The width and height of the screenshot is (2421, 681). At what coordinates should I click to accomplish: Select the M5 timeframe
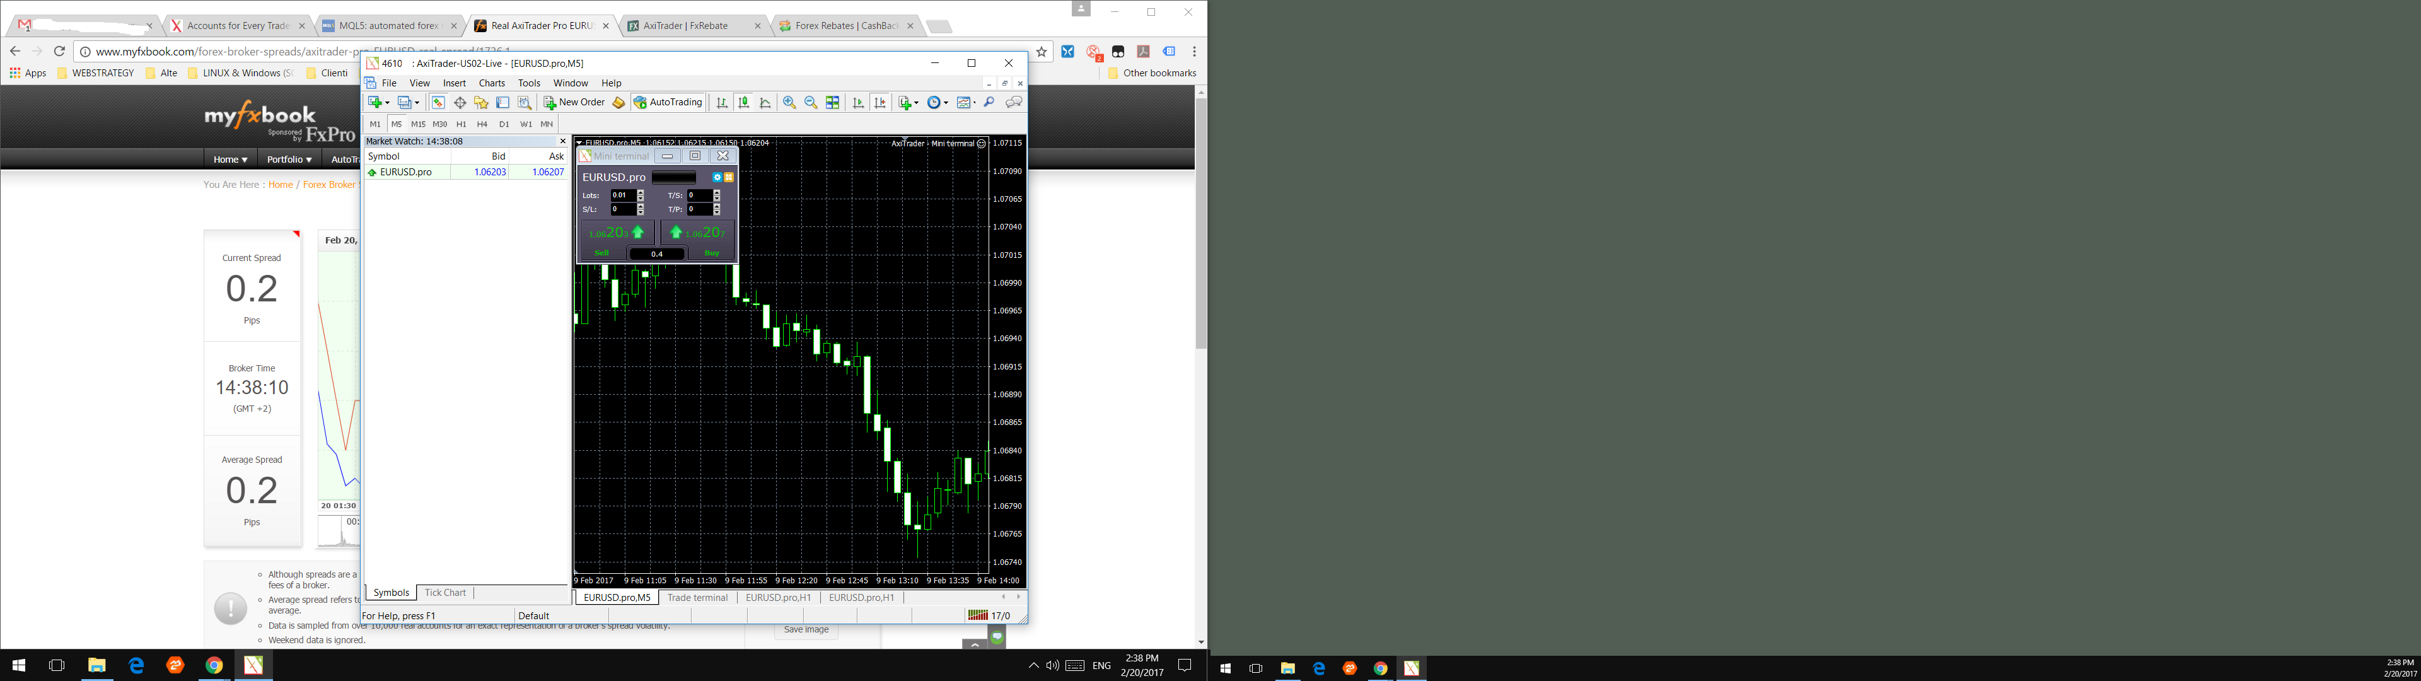tap(397, 124)
